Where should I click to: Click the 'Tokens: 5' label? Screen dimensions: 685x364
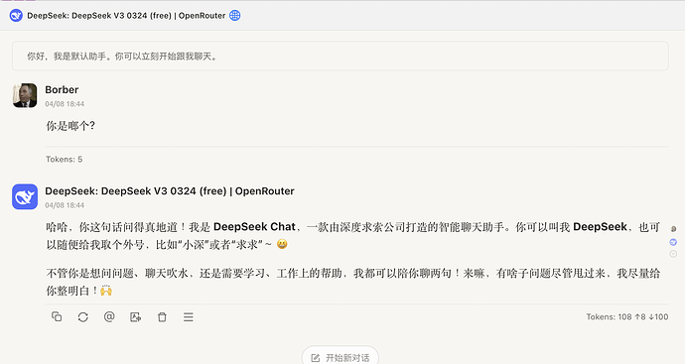pyautogui.click(x=65, y=160)
